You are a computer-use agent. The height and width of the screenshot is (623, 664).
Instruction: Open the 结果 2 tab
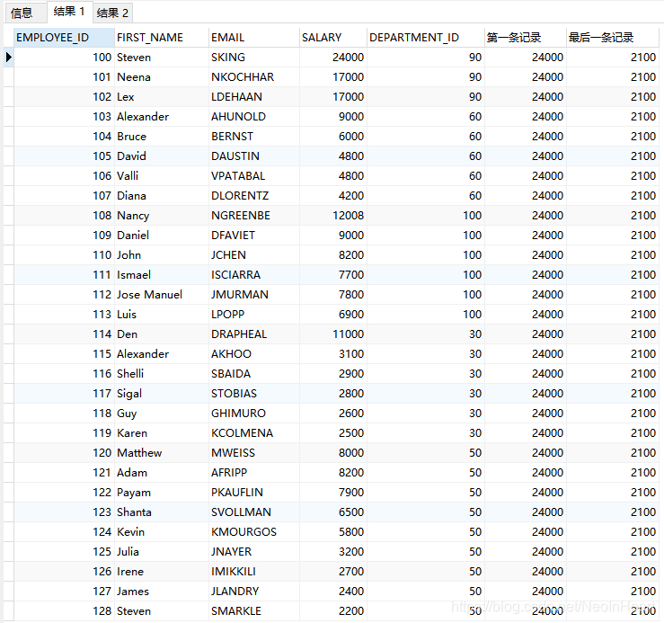[x=112, y=13]
